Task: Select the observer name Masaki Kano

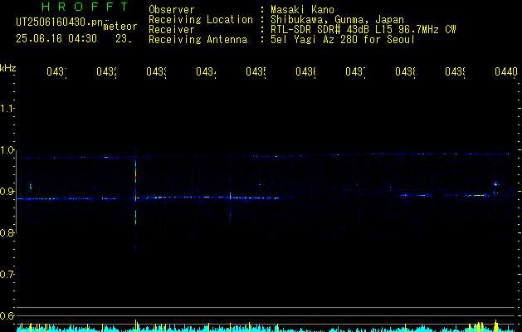Action: point(302,10)
